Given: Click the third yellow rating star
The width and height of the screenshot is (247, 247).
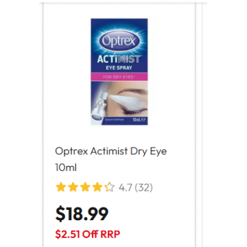Looking at the screenshot, I should pyautogui.click(x=85, y=187).
